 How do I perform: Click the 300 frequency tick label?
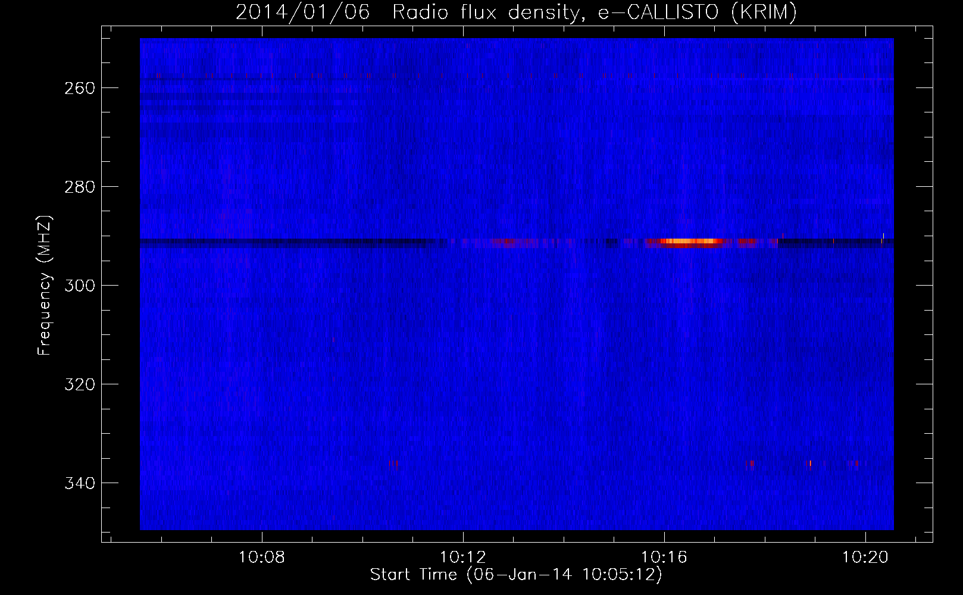point(80,286)
